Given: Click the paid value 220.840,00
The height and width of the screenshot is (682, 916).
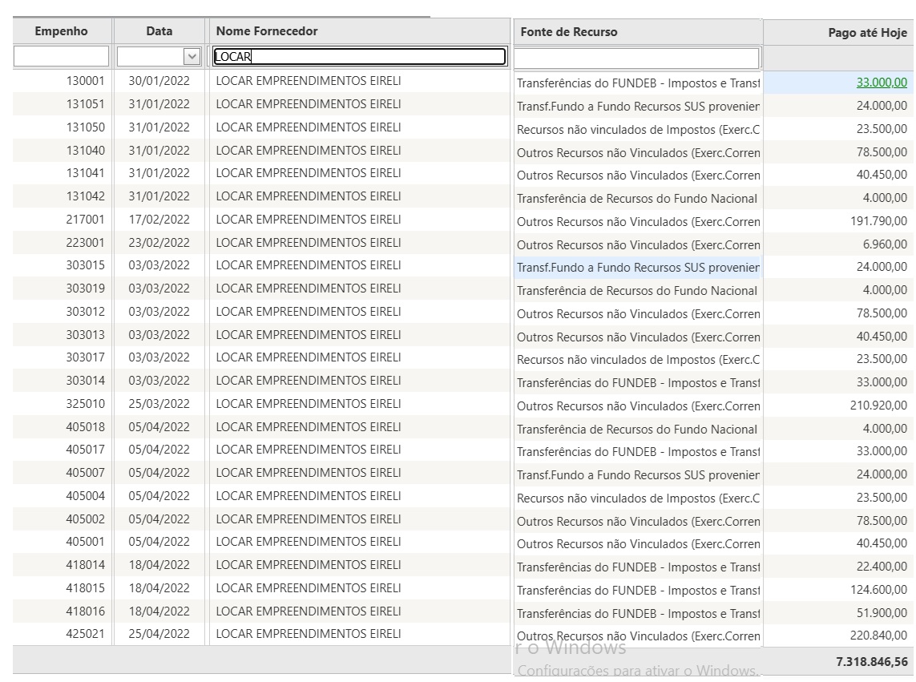Looking at the screenshot, I should tap(878, 637).
